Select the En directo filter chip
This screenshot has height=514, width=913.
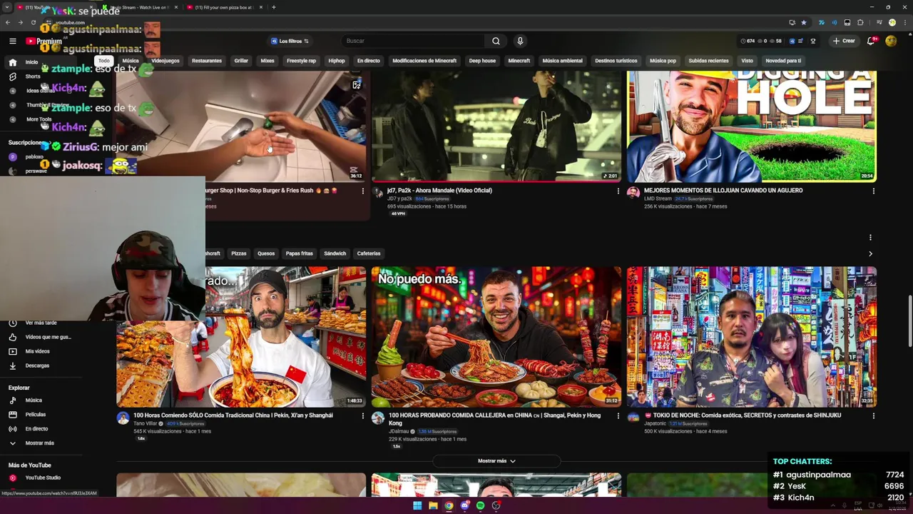pyautogui.click(x=369, y=61)
